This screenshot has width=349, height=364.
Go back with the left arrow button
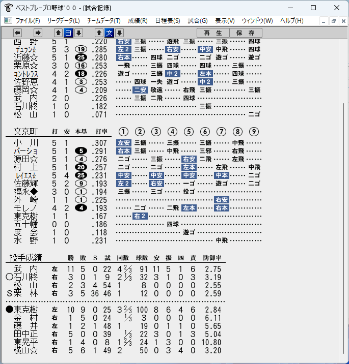pyautogui.click(x=17, y=33)
